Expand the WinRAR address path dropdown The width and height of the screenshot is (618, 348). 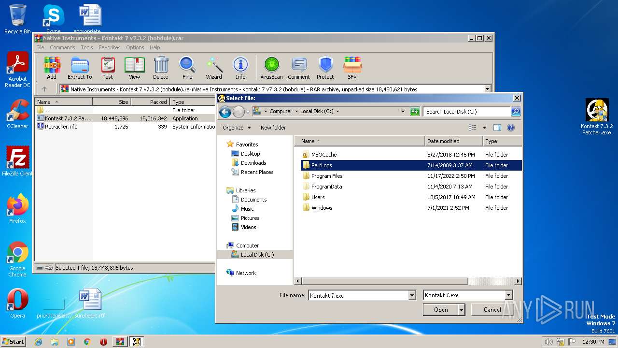487,89
